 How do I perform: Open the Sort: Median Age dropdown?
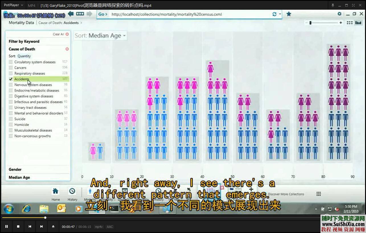coord(100,36)
